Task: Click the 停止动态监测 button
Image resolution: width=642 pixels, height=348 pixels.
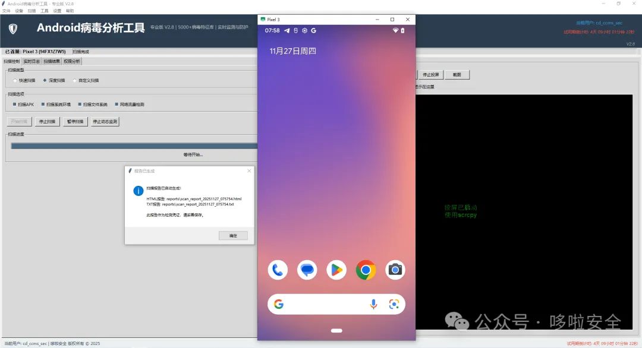Action: click(105, 122)
